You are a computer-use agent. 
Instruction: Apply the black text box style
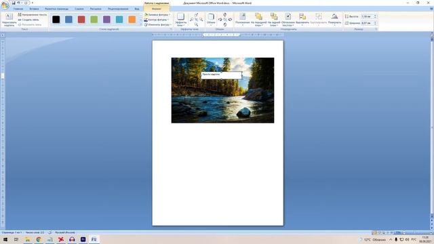[56, 20]
